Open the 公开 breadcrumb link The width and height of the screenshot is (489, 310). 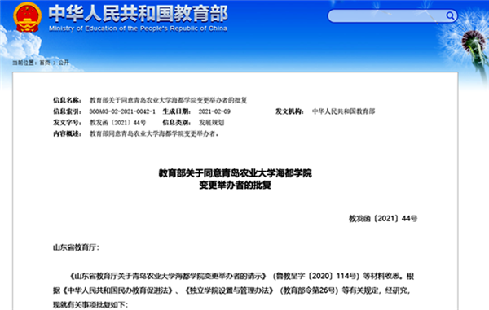click(64, 63)
